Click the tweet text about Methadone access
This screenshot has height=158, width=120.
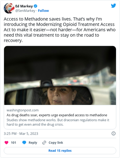59,30
